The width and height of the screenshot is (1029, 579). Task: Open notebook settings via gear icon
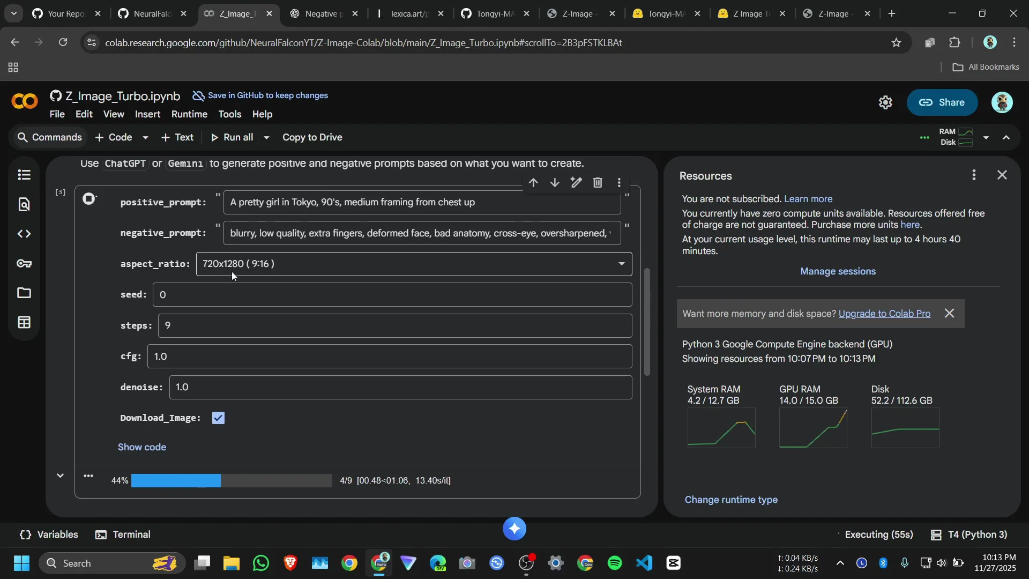coord(885,102)
